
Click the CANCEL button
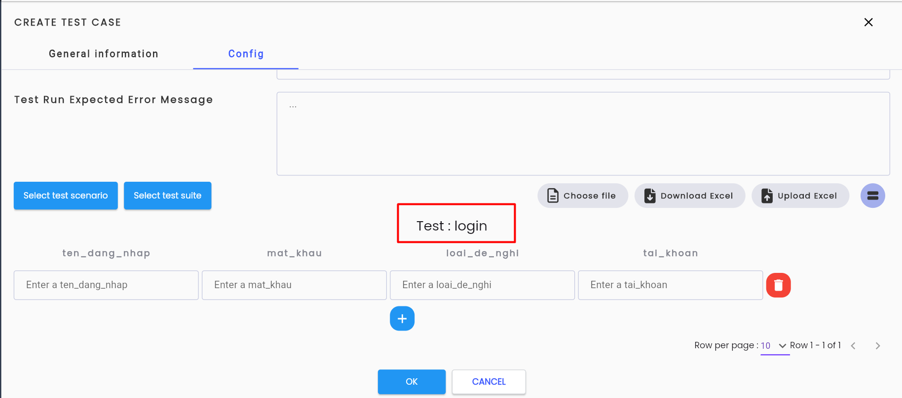(489, 382)
